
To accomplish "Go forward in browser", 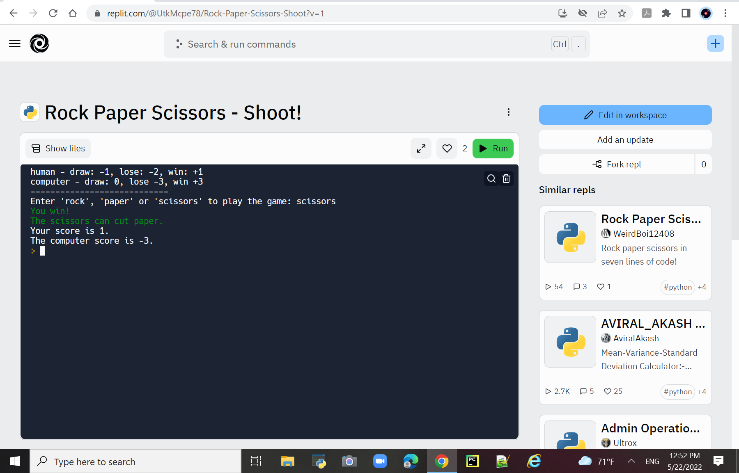I will click(33, 13).
